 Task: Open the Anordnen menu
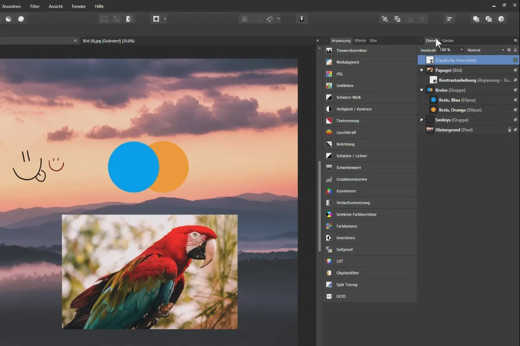pos(12,6)
